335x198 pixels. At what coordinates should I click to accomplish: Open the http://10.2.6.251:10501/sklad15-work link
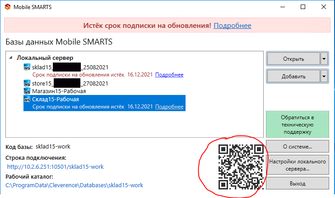[56, 166]
